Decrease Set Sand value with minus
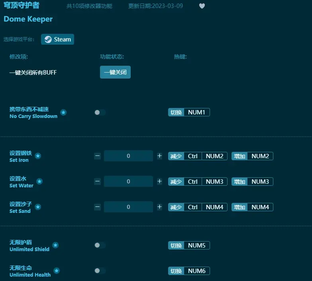 coord(97,207)
